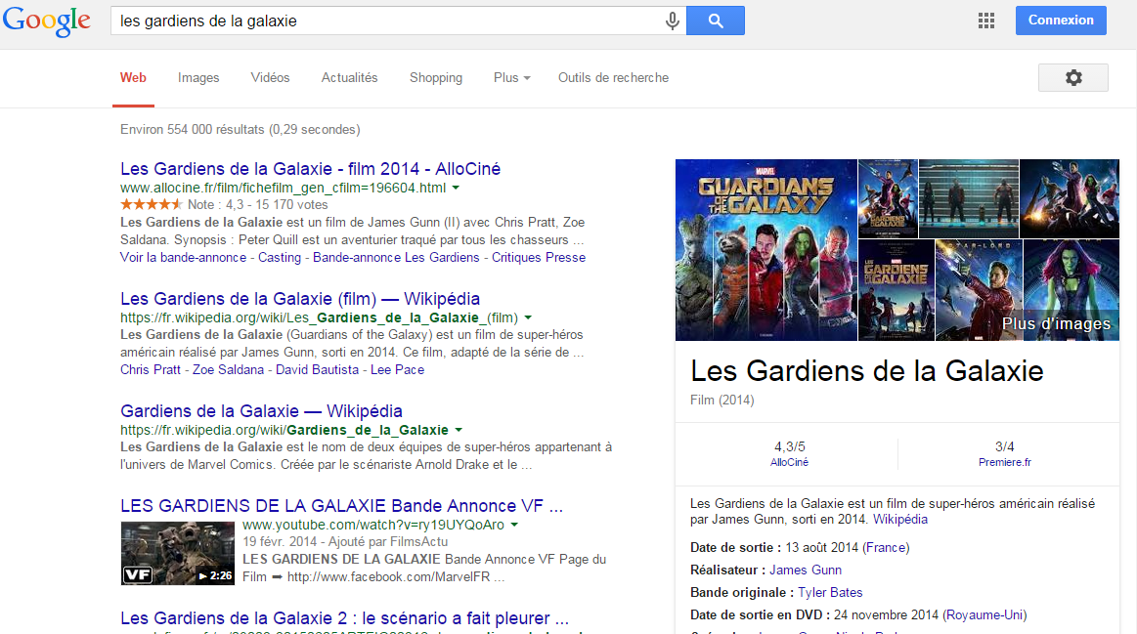
Task: Click the French-title Gardiens de la Galaxie poster
Action: [x=896, y=290]
